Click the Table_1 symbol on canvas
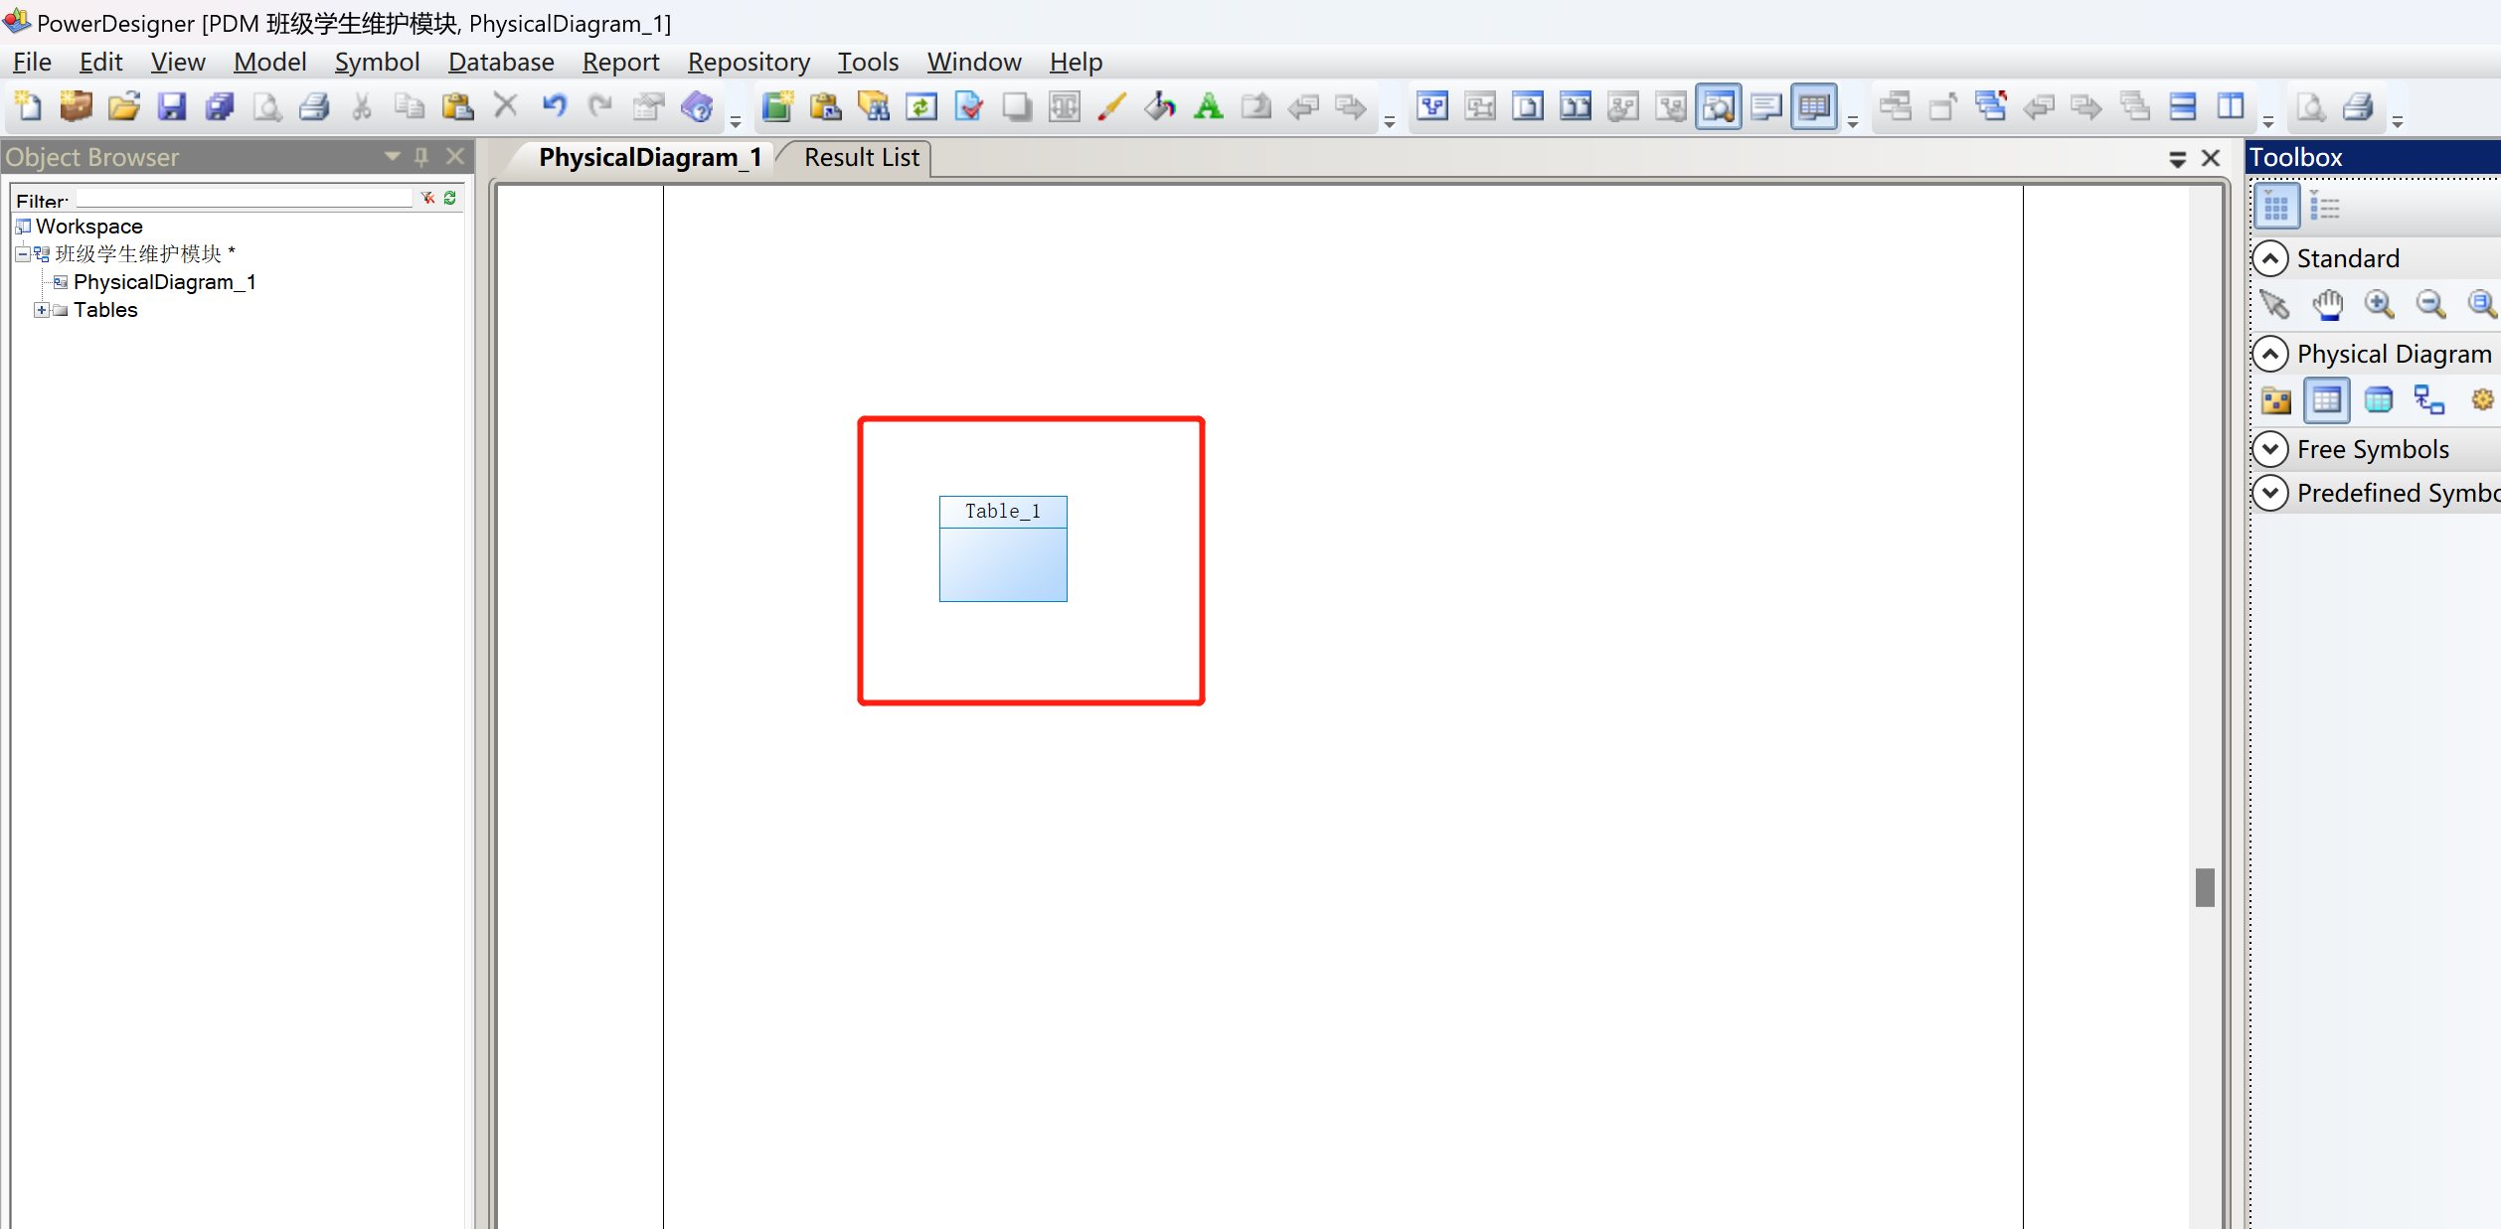Image resolution: width=2501 pixels, height=1229 pixels. coord(1002,548)
